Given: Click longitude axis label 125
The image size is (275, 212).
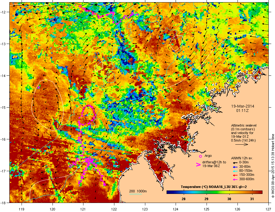Looking at the screenshot, I should pos(207,209).
